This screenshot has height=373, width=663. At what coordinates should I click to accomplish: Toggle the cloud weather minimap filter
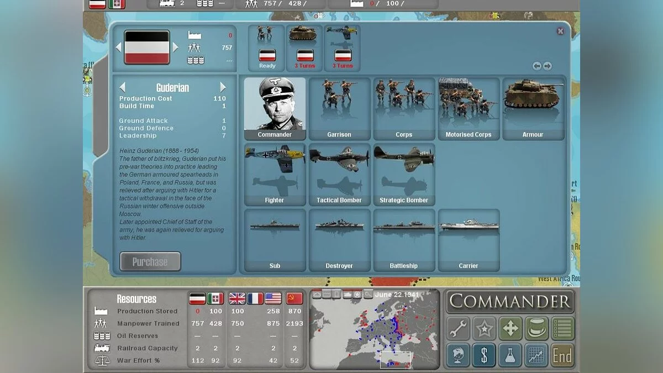pos(317,294)
